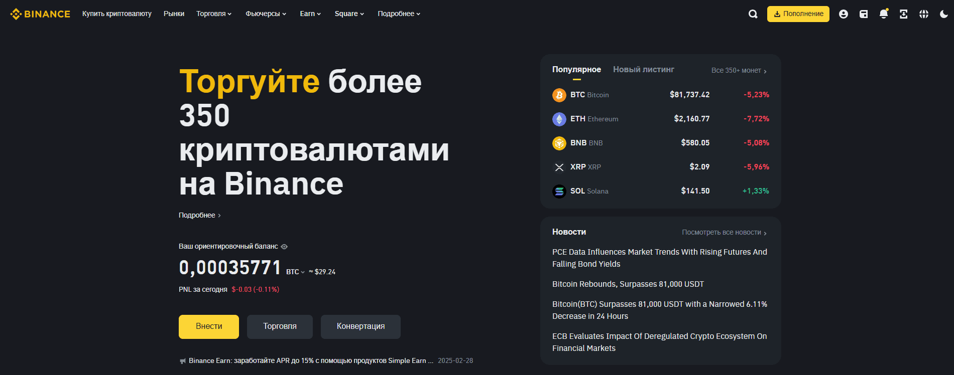Viewport: 954px width, 375px height.
Task: Click the PNL за сегодня label
Action: click(203, 290)
